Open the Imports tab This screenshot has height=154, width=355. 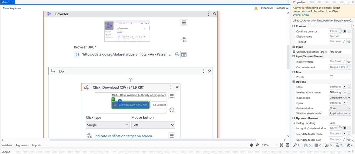pos(37,145)
